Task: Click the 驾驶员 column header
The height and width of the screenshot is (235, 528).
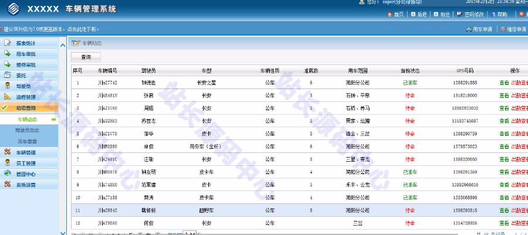Action: point(148,70)
